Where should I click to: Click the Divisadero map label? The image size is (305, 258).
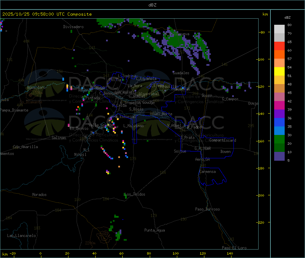point(73,27)
